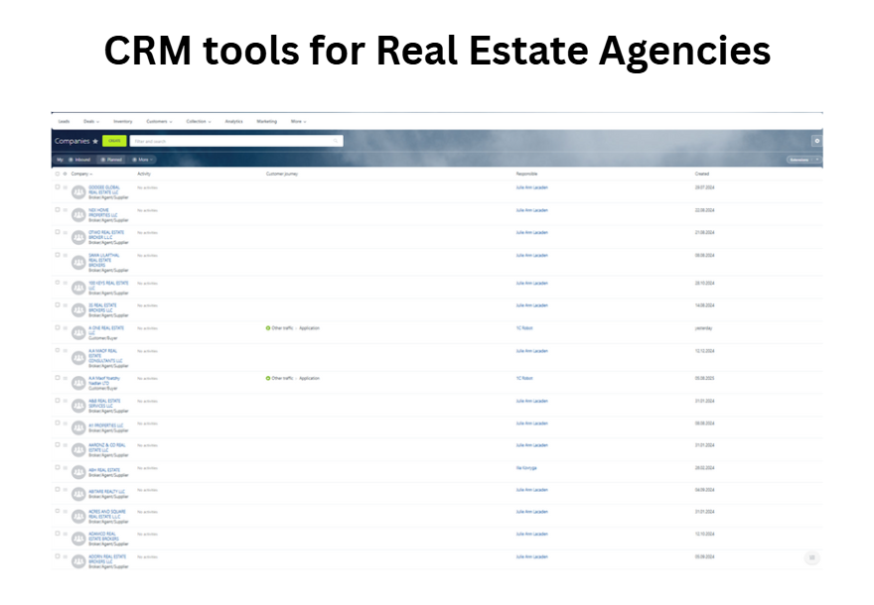Screen dimensions: 874x605
Task: Click the round help icon at bottom right
Action: pos(811,557)
